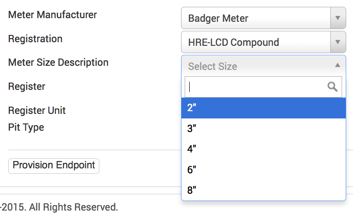This screenshot has width=353, height=216.
Task: Select the 6″ meter size option
Action: pos(263,170)
